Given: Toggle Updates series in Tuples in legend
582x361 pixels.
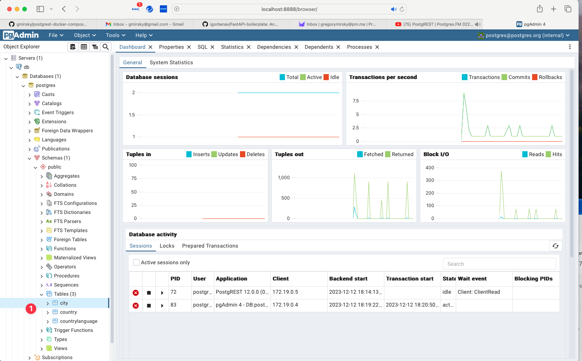Looking at the screenshot, I should [x=225, y=154].
